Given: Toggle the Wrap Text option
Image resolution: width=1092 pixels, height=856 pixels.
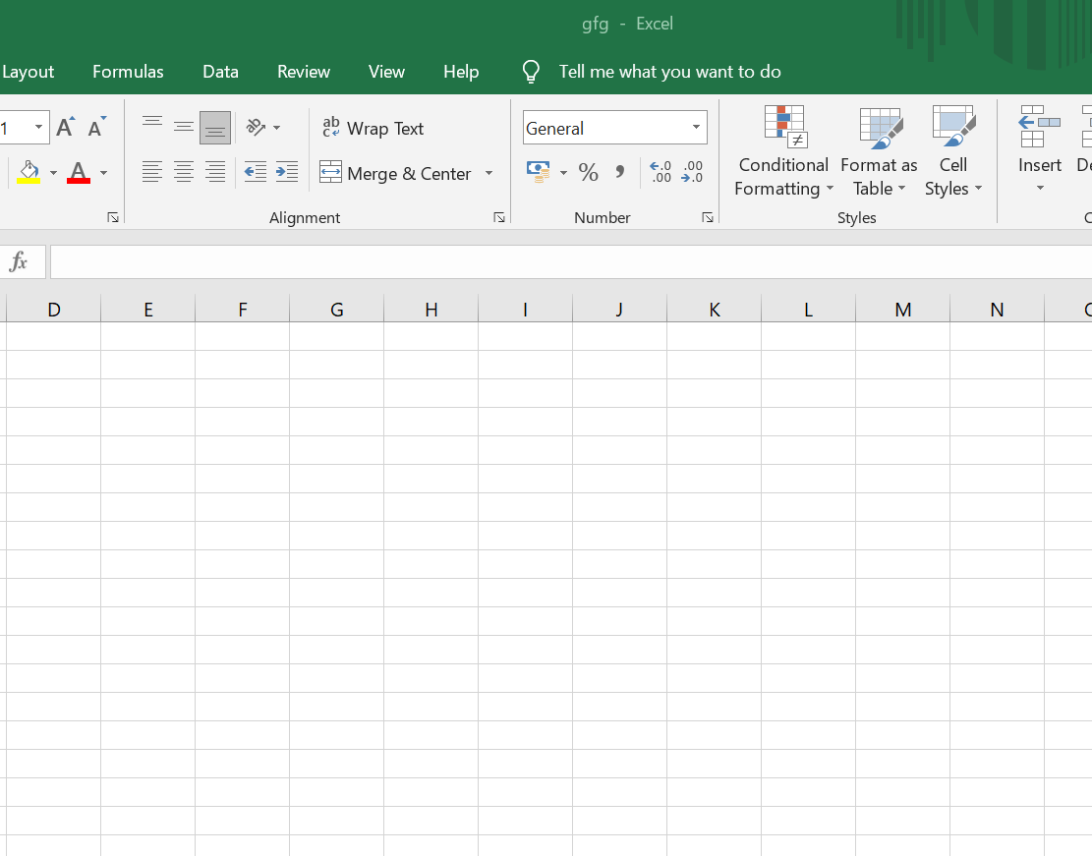Looking at the screenshot, I should coord(374,128).
